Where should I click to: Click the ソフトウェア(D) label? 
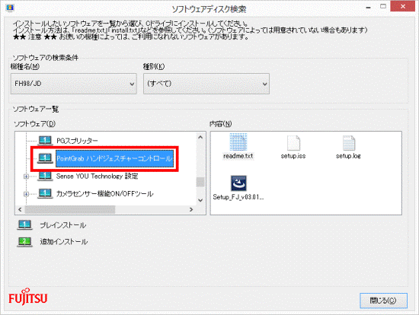tap(35, 124)
